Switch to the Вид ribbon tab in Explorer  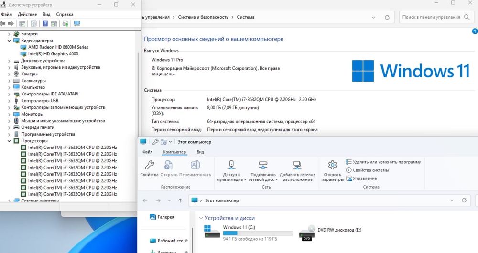(x=200, y=152)
